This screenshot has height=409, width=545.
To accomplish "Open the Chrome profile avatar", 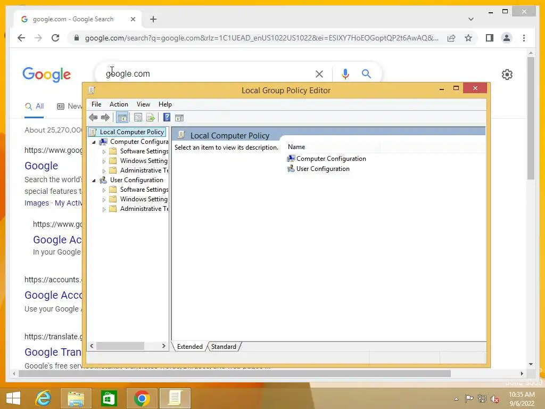I will pos(507,38).
